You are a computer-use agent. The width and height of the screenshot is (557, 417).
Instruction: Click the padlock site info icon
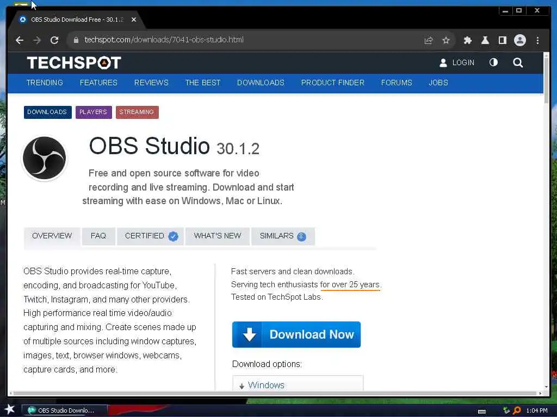(76, 40)
